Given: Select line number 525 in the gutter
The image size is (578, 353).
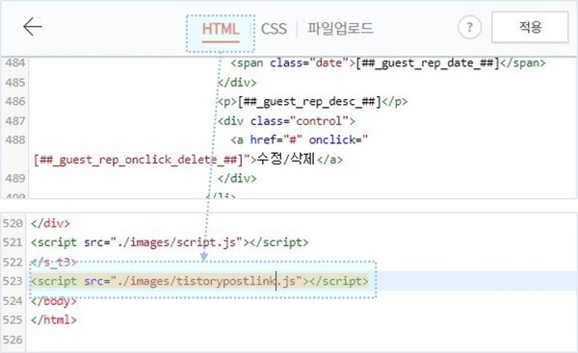Looking at the screenshot, I should pyautogui.click(x=13, y=320).
